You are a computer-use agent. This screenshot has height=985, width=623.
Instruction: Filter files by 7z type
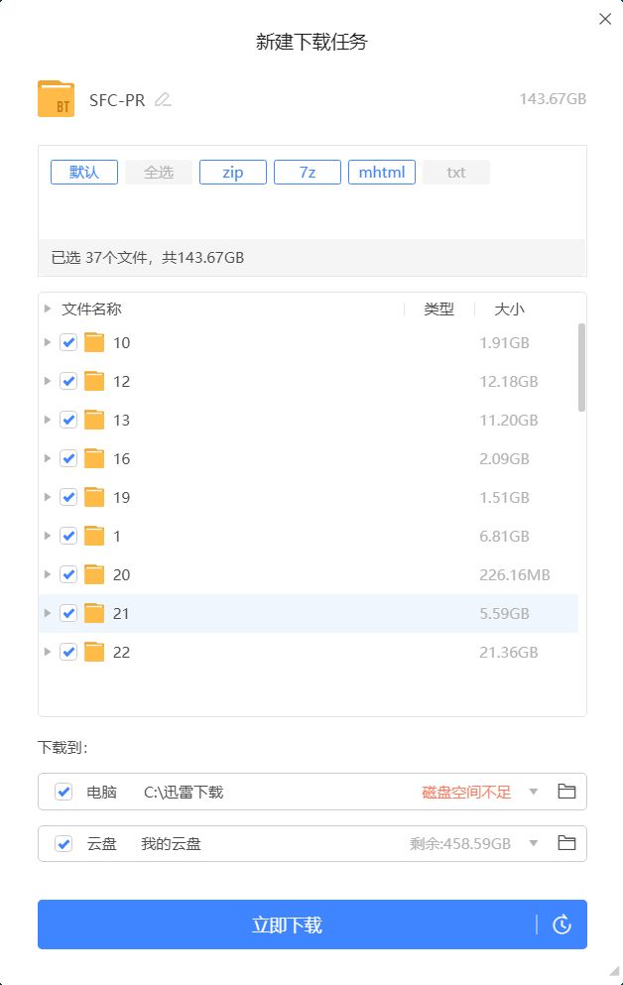tap(308, 173)
